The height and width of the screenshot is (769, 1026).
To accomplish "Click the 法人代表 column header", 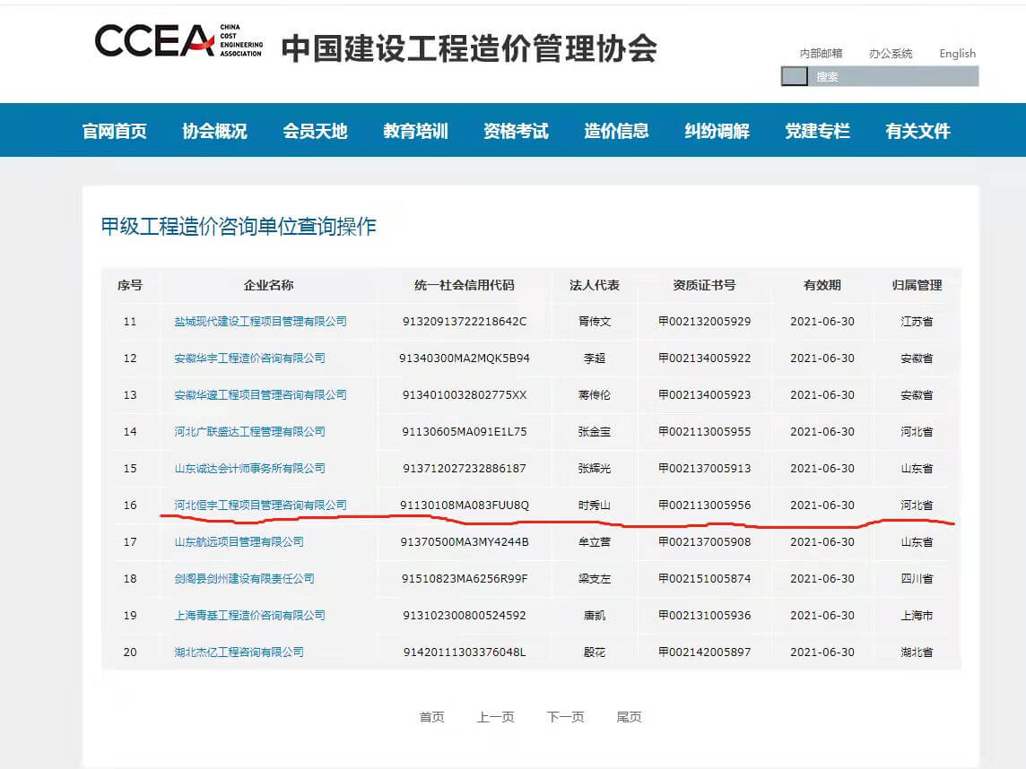I will click(594, 285).
